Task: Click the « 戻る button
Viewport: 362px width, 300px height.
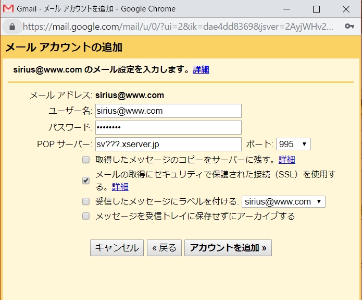Action: click(x=164, y=248)
